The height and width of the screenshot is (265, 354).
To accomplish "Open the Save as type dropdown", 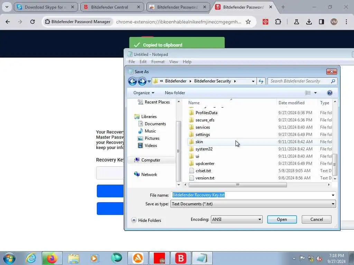I will click(253, 204).
